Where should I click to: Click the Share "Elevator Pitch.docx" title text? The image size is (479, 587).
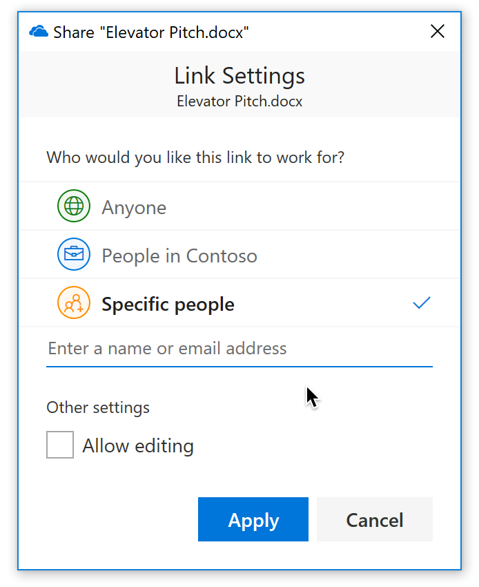point(150,32)
